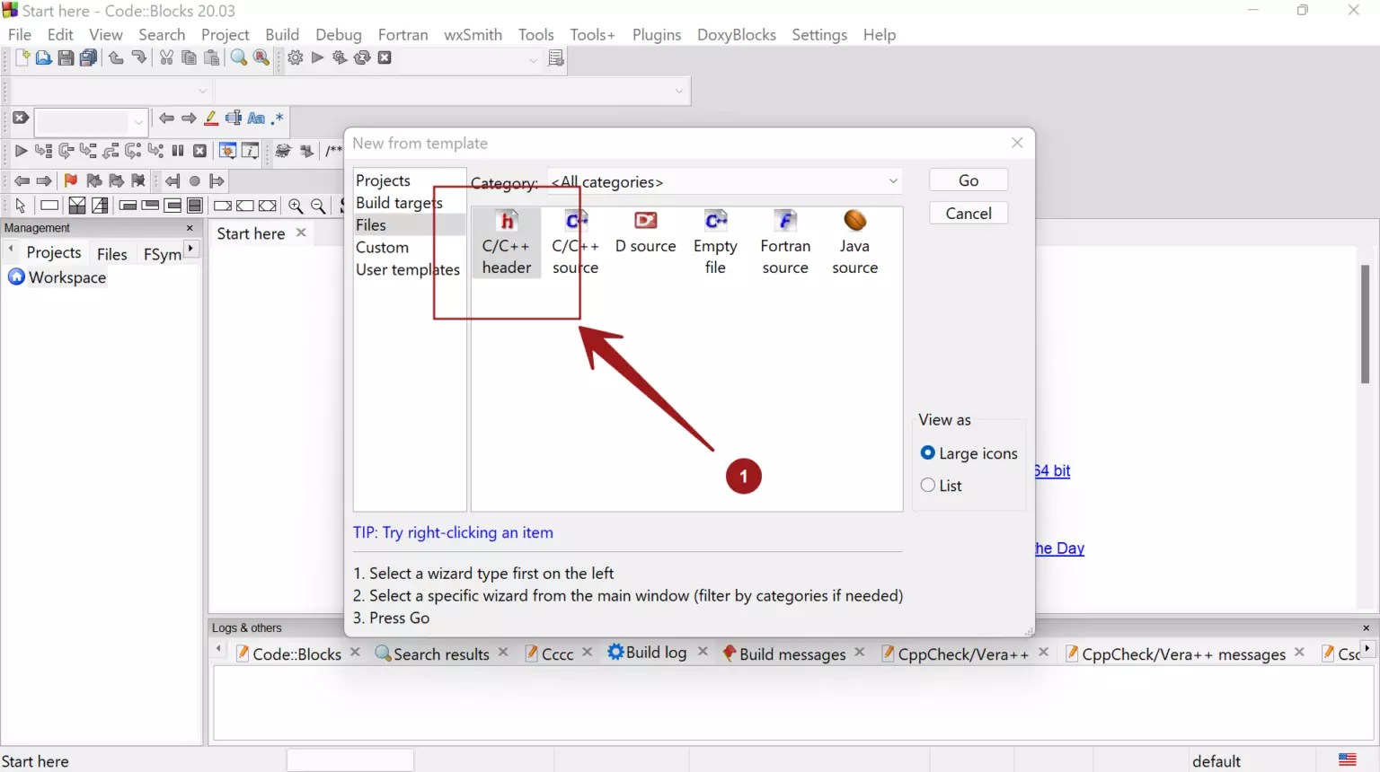Open the Debug menu
This screenshot has width=1380, height=772.
click(x=339, y=34)
